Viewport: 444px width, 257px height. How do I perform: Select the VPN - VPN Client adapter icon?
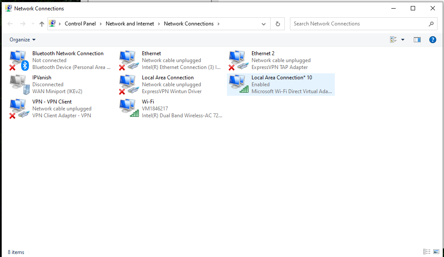tap(19, 108)
